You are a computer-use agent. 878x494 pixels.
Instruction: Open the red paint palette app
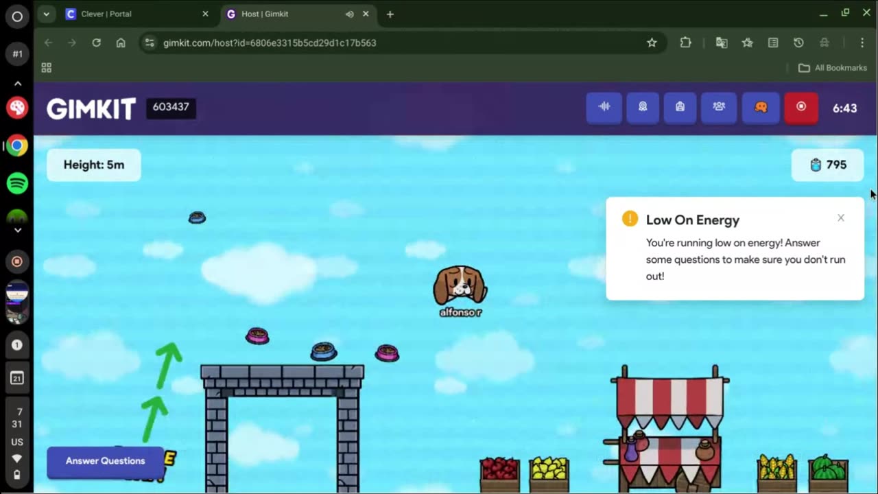(17, 108)
